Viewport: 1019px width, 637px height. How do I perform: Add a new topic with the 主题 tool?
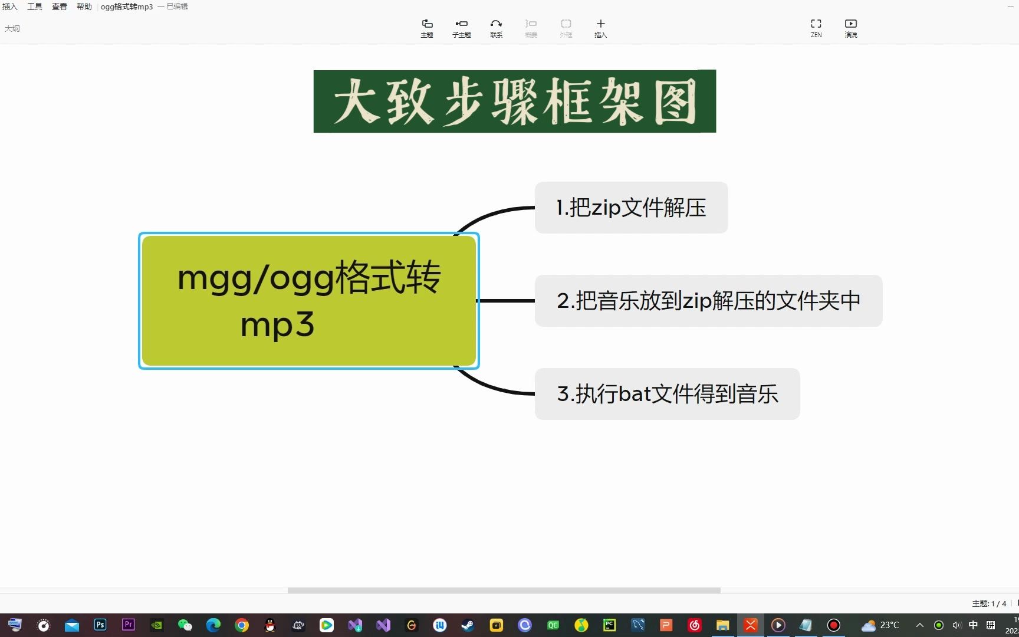(426, 27)
